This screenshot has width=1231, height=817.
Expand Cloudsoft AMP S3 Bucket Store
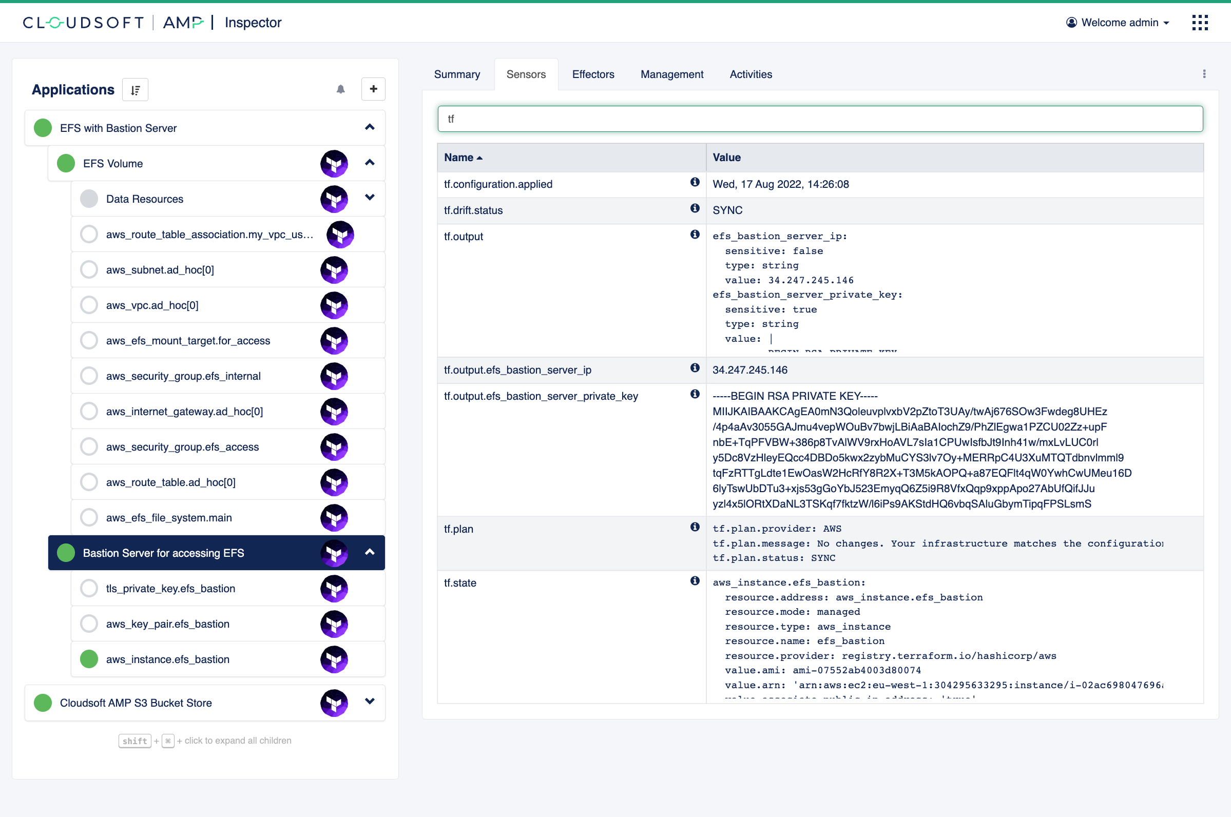pos(370,702)
